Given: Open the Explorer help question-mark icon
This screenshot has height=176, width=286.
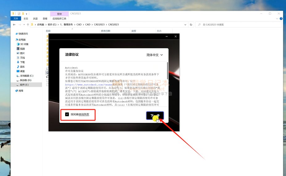Looking at the screenshot, I should (281, 19).
